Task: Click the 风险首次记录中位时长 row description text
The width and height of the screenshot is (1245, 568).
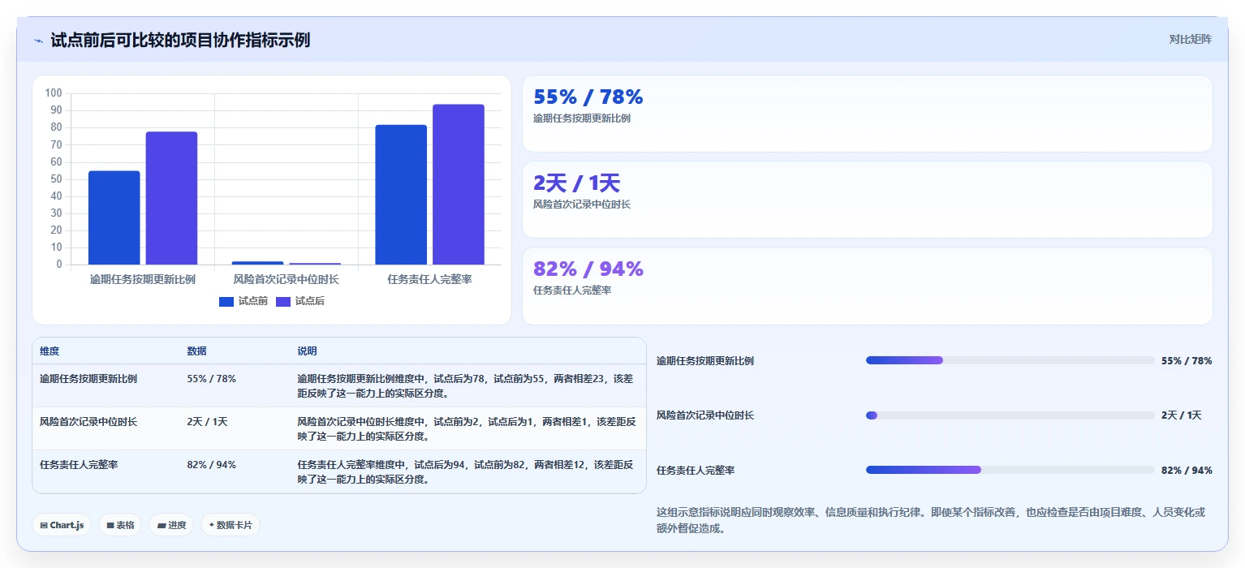Action: pos(467,428)
